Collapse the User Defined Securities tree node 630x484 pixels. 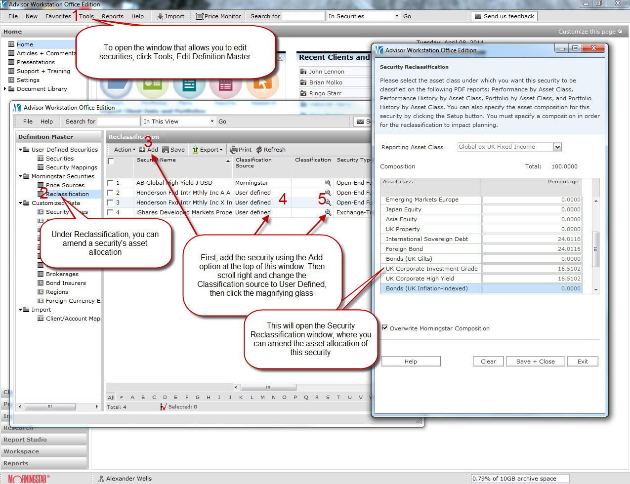click(x=21, y=150)
